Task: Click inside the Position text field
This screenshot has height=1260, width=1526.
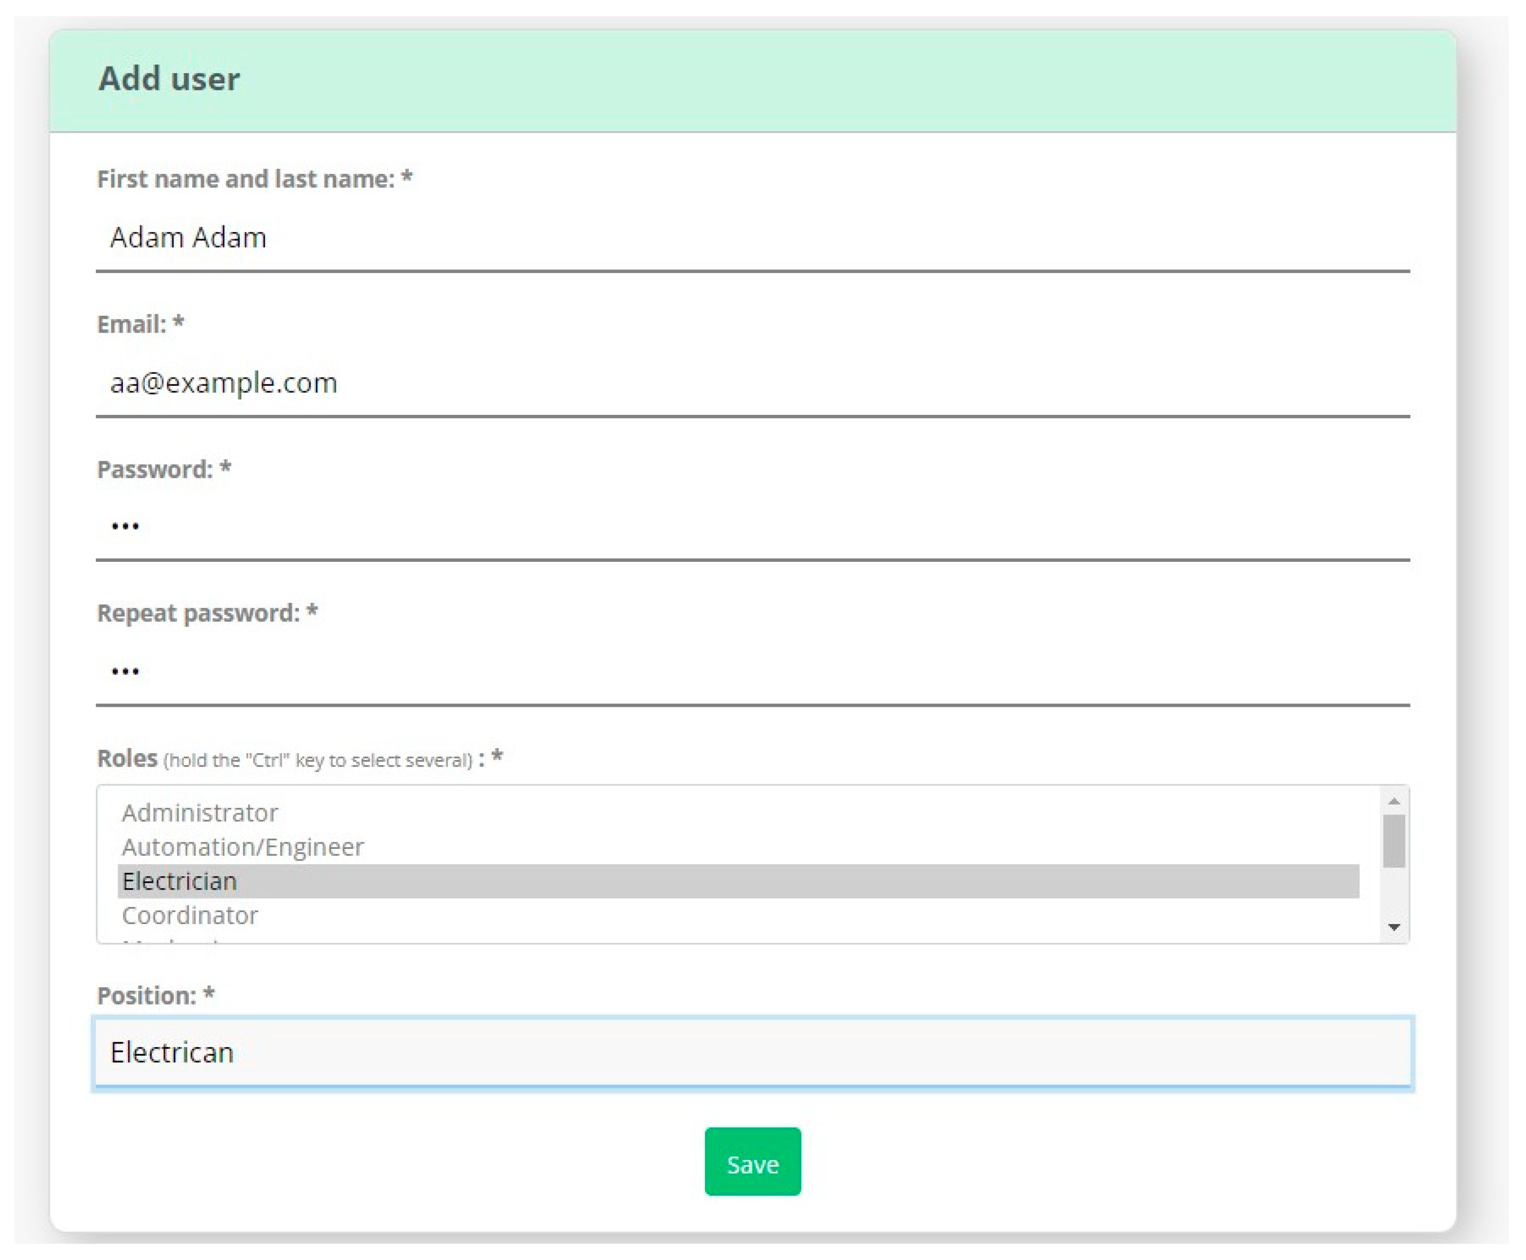Action: click(752, 1052)
